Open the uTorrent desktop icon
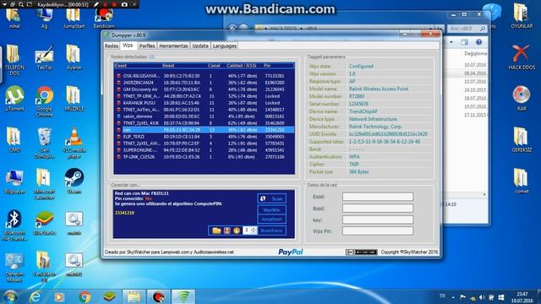The height and width of the screenshot is (304, 541). pyautogui.click(x=14, y=99)
